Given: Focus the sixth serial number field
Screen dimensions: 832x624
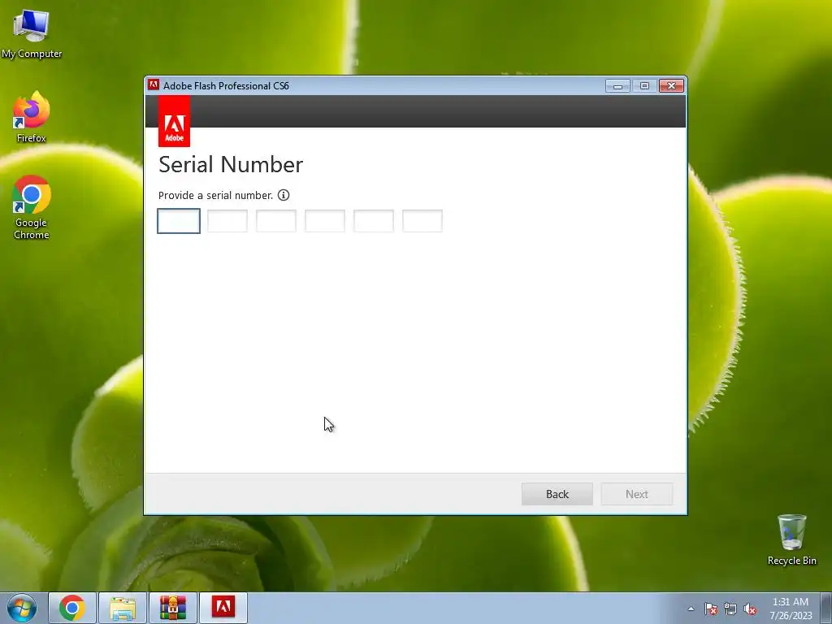Looking at the screenshot, I should pyautogui.click(x=422, y=221).
